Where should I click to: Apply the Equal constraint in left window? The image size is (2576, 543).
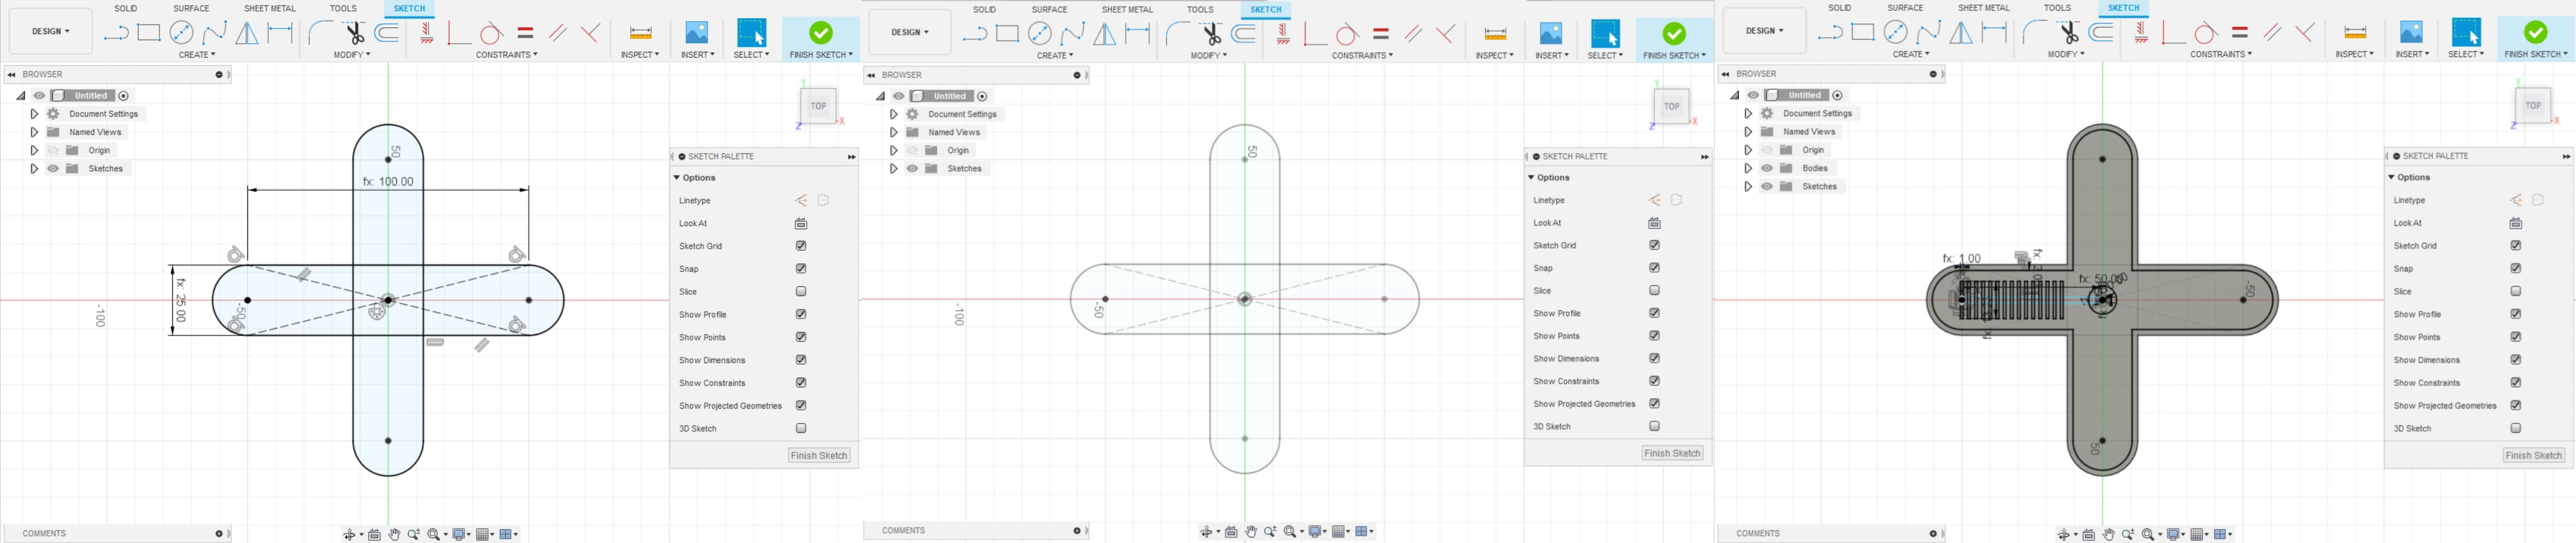(525, 33)
